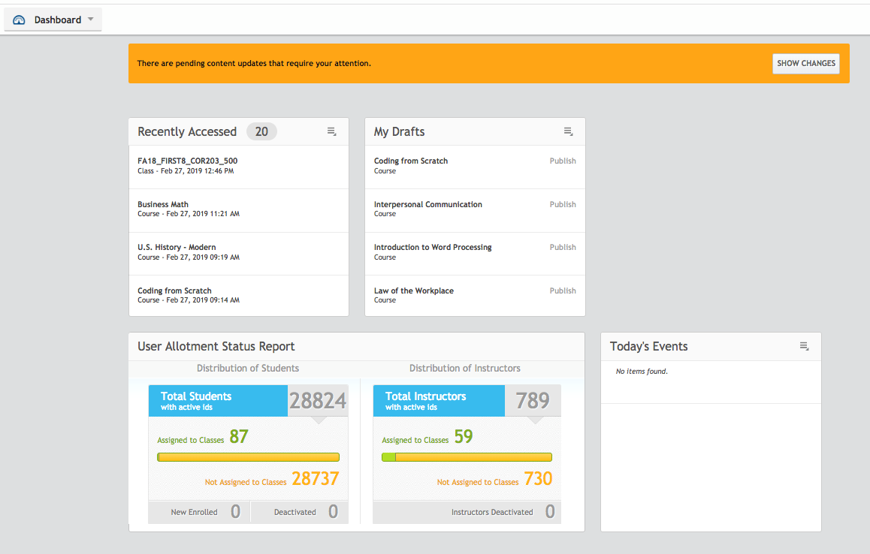Publish the Law of the Workplace draft
The image size is (870, 554).
[562, 291]
